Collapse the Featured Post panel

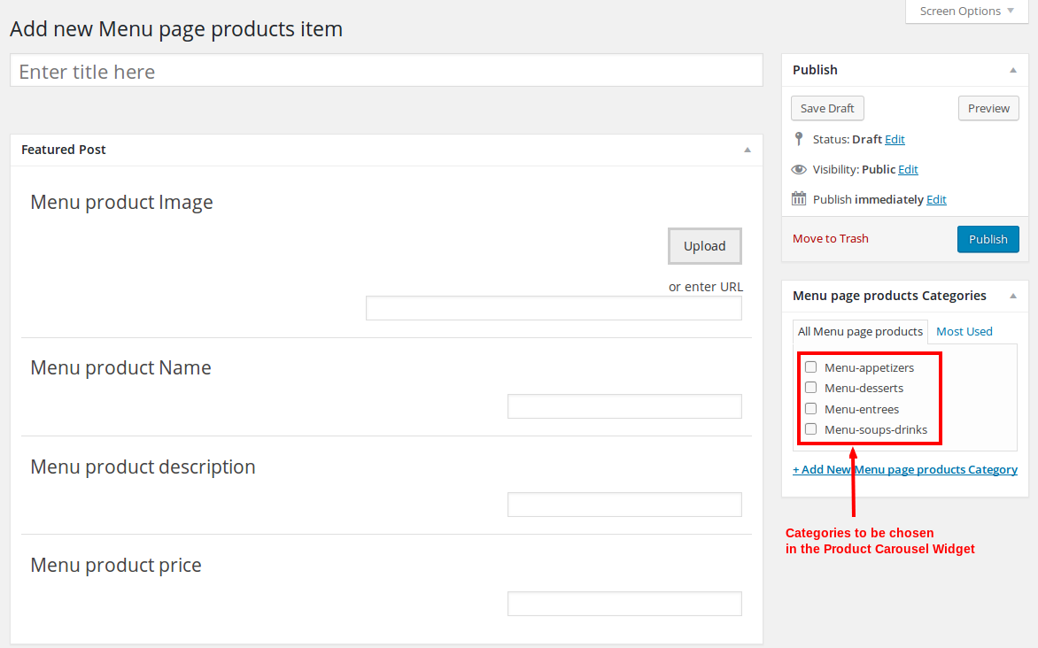[x=747, y=150]
